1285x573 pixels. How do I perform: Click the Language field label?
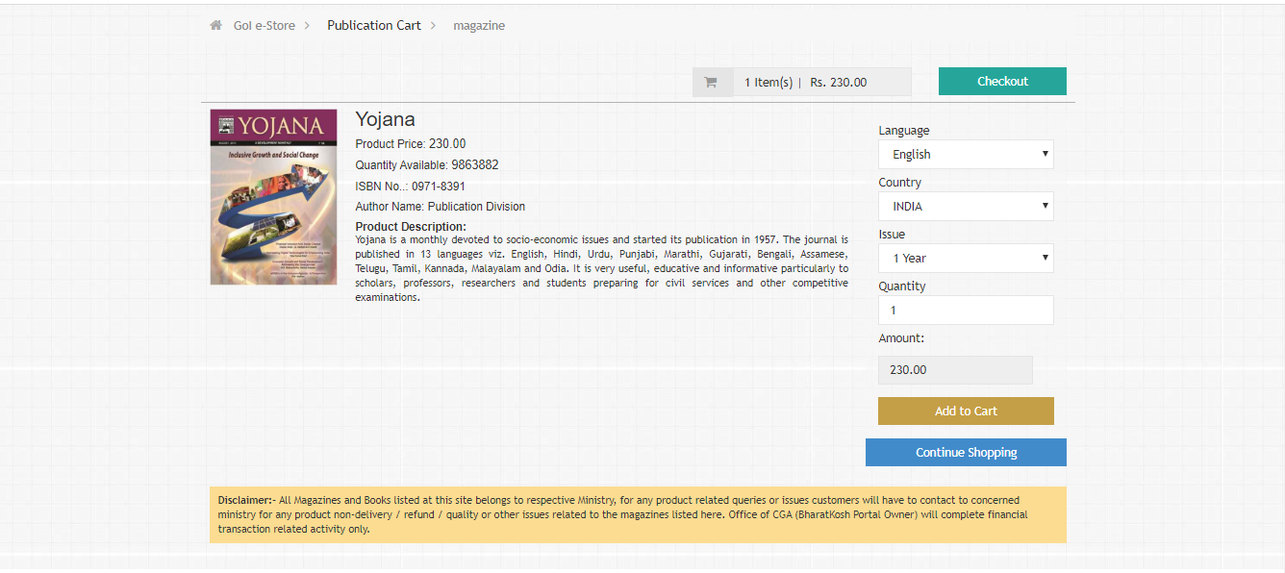click(x=904, y=131)
